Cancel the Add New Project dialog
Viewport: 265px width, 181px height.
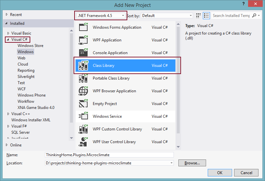pyautogui.click(x=246, y=173)
